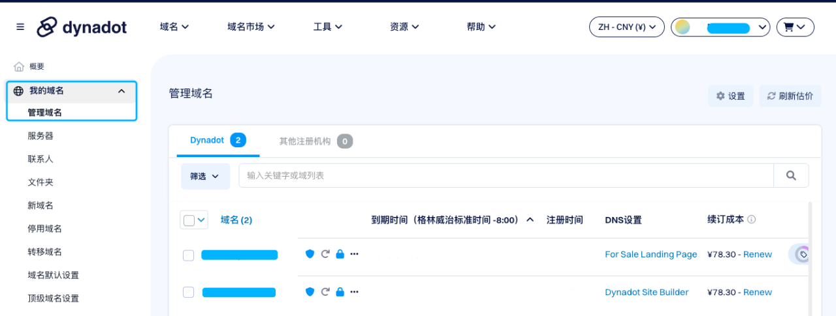
Task: Open 服务器 in the sidebar
Action: click(40, 136)
